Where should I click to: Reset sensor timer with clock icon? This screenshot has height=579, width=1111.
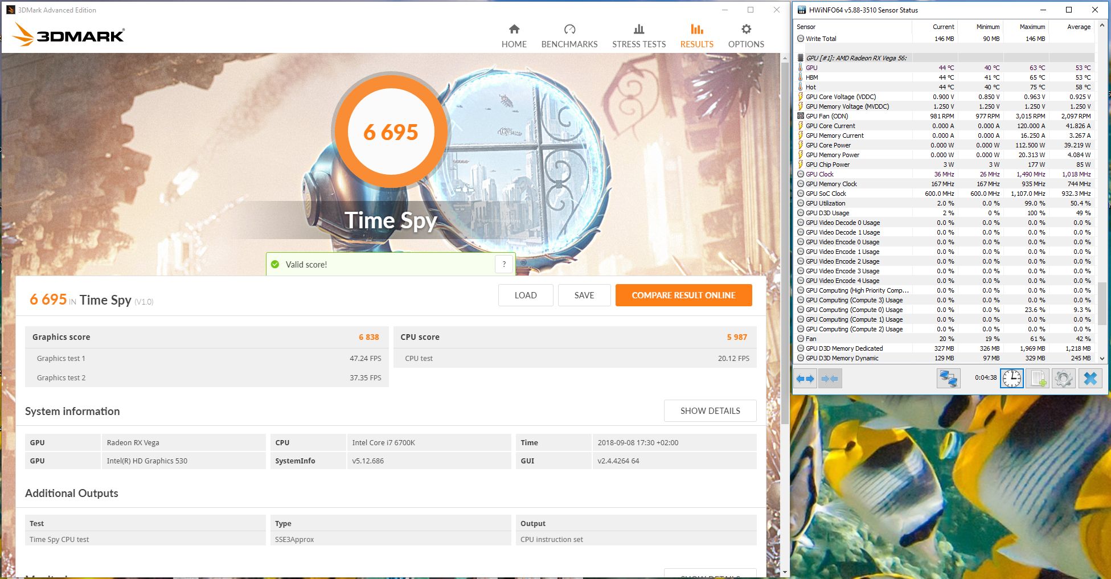[1012, 379]
